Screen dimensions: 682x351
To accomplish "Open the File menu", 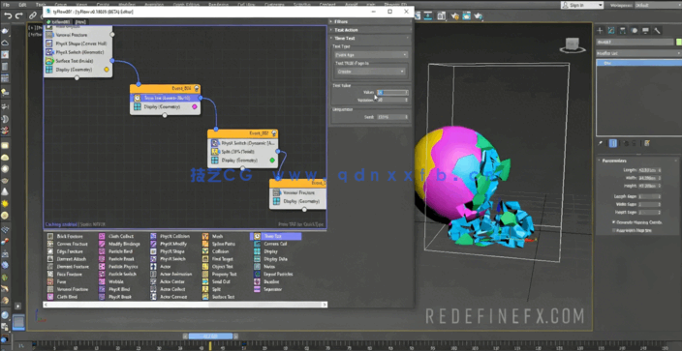I will point(6,5).
